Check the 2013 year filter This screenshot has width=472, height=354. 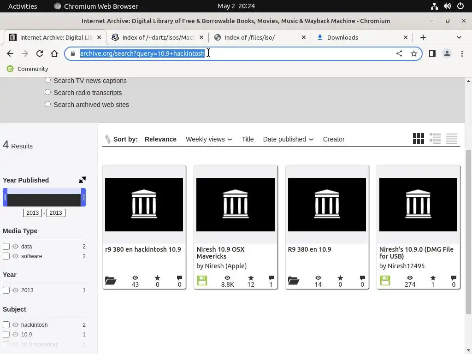6,290
